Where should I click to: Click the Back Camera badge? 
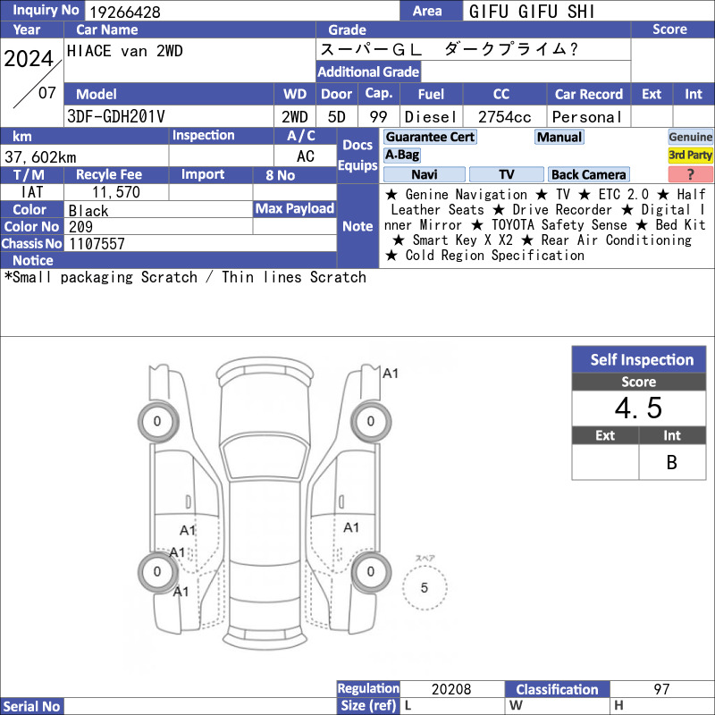coord(588,174)
